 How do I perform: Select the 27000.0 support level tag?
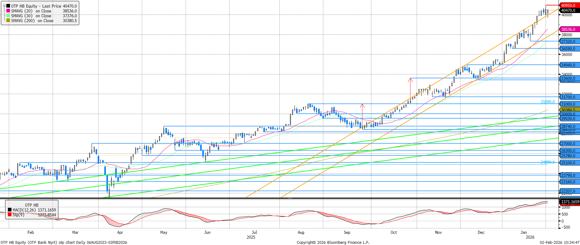click(569, 144)
